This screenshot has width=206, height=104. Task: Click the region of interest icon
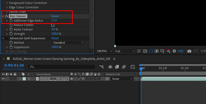[157, 51]
